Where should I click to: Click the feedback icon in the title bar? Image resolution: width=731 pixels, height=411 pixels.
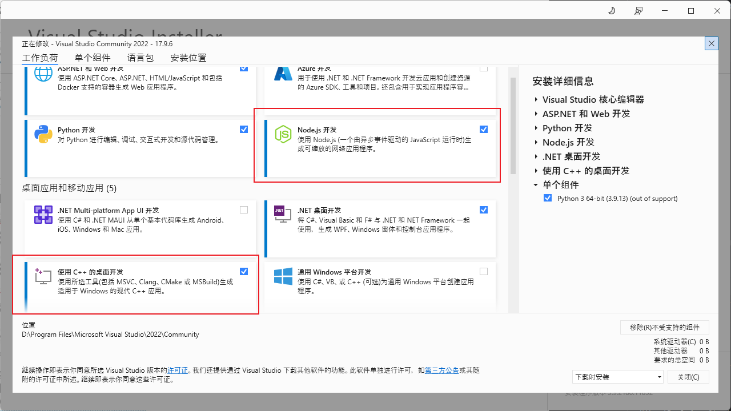pos(638,11)
